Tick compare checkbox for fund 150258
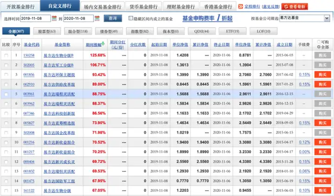The width and height of the screenshot is (334, 196). coord(6,55)
